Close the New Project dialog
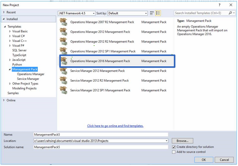 (x=231, y=5)
